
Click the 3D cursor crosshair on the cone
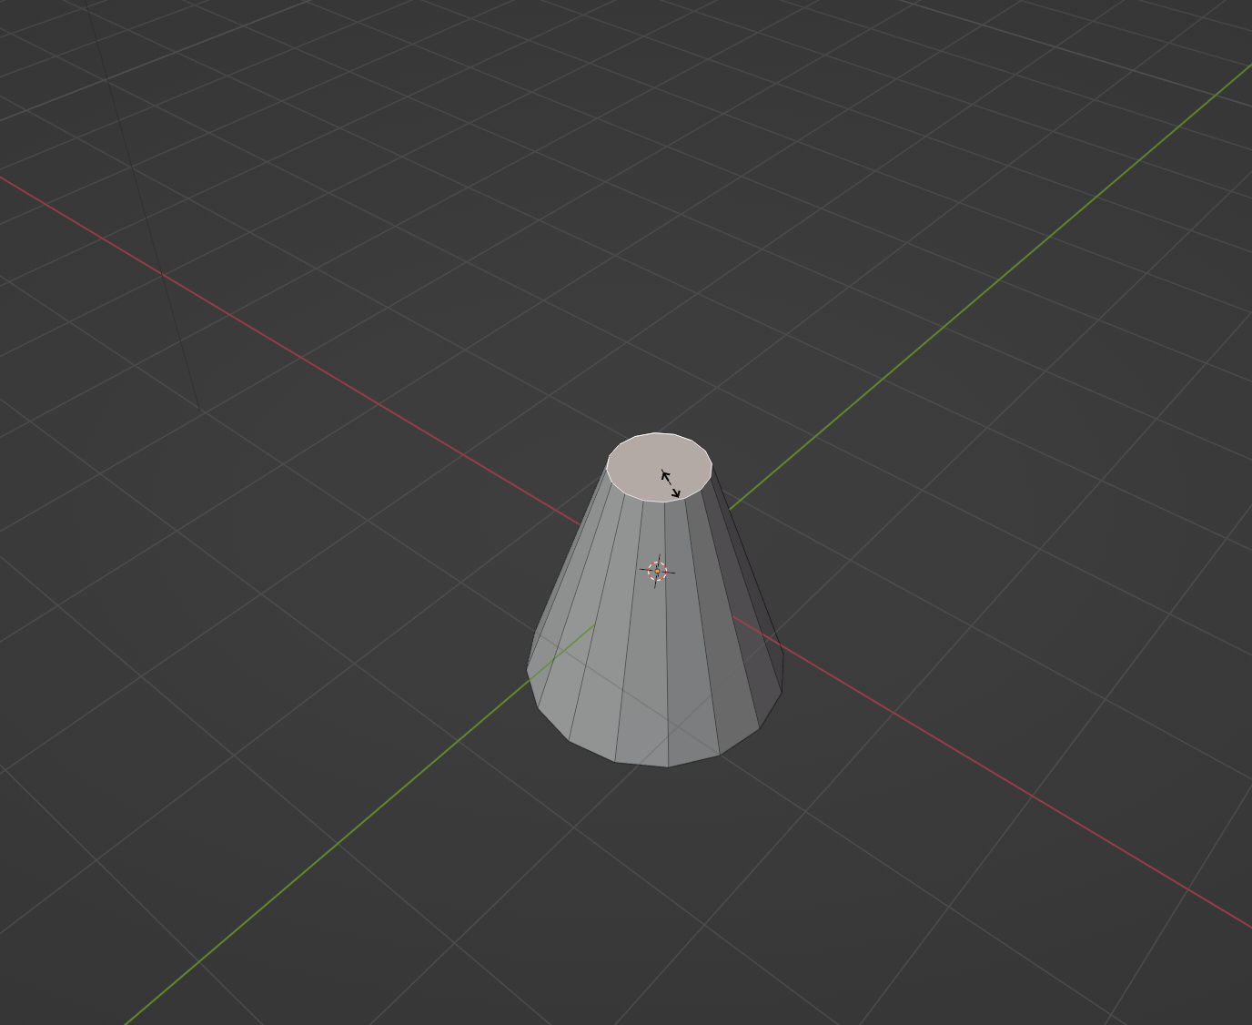657,571
